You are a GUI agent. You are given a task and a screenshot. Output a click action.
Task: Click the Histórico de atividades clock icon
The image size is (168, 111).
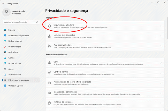click(x=49, y=103)
